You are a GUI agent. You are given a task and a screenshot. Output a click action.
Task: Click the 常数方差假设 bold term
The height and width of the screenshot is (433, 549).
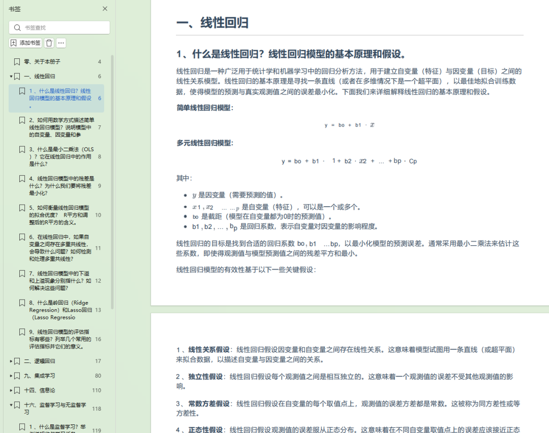coord(209,404)
